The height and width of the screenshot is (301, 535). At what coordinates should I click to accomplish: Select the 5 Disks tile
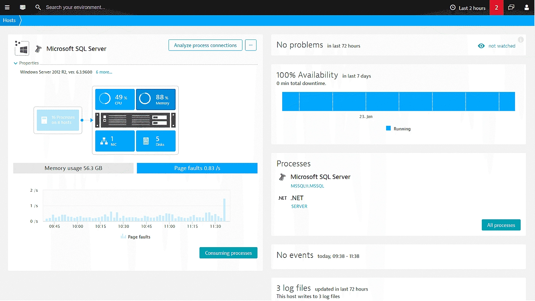click(156, 141)
